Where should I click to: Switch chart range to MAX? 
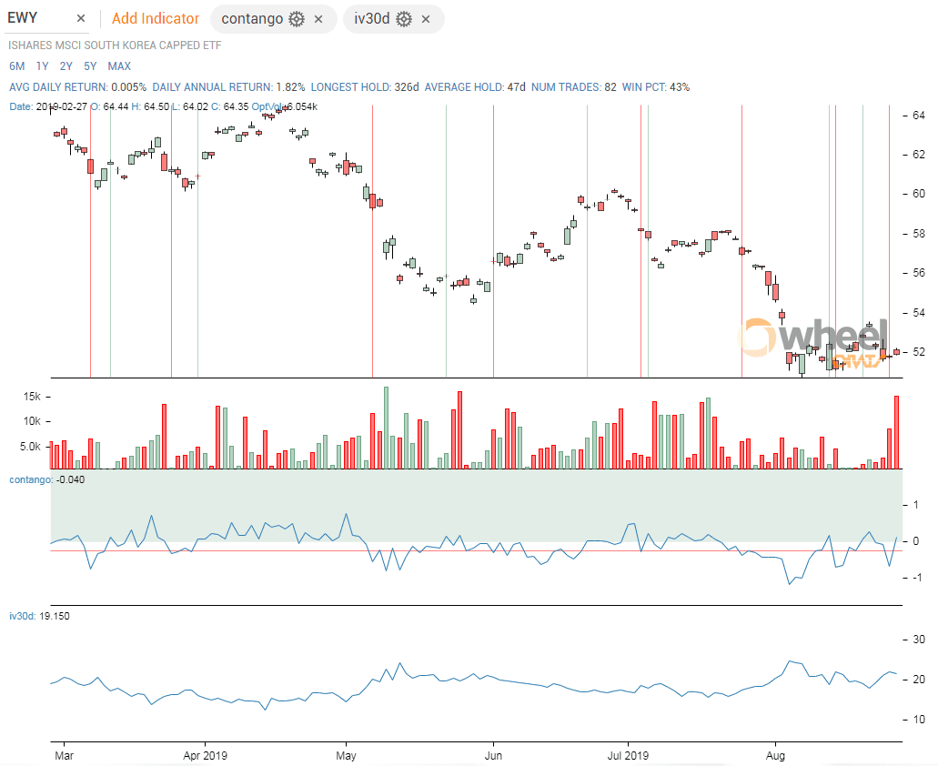click(119, 66)
